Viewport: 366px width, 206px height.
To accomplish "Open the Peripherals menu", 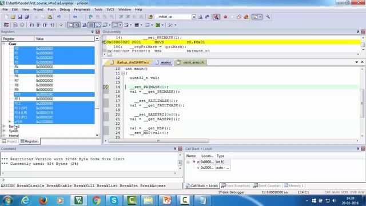I will point(82,10).
